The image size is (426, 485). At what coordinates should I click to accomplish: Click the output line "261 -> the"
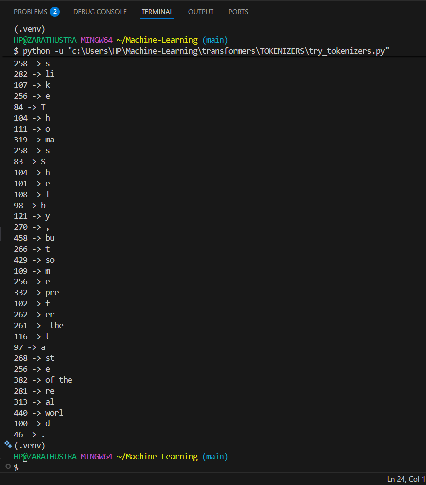click(38, 325)
